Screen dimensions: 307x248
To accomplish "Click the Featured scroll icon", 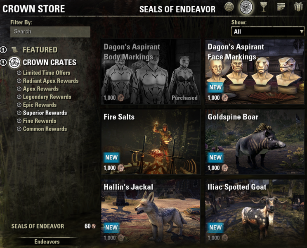I will point(14,50).
